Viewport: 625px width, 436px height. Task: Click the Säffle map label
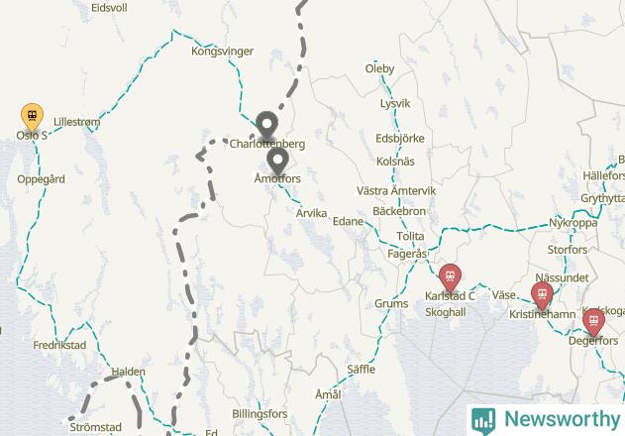[361, 370]
